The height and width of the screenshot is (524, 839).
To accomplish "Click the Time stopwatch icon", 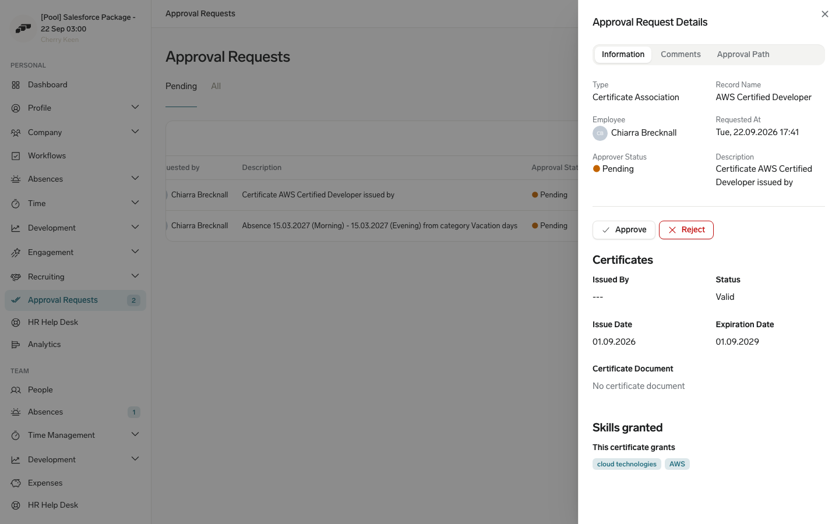I will click(x=16, y=204).
